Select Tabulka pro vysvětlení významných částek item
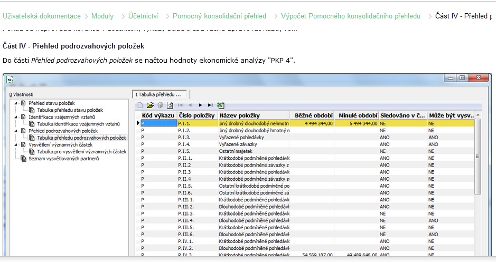Image resolution: width=496 pixels, height=263 pixels. [x=82, y=152]
